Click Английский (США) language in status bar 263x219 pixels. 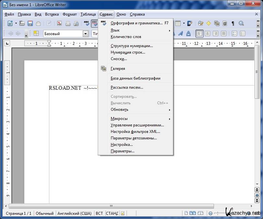(74, 213)
